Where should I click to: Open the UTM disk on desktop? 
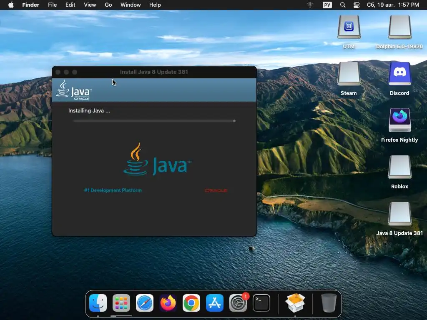349,27
